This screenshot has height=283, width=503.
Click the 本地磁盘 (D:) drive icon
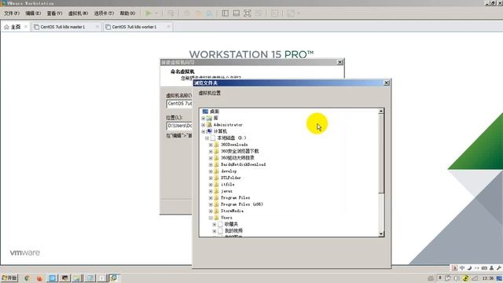pyautogui.click(x=213, y=138)
